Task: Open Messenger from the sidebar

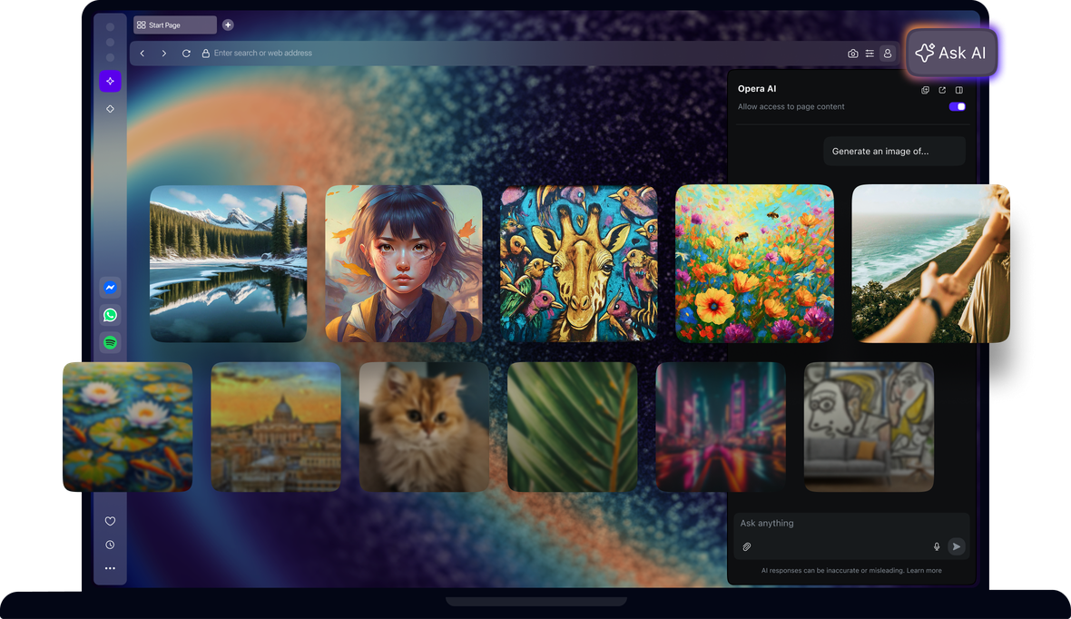Action: click(110, 288)
